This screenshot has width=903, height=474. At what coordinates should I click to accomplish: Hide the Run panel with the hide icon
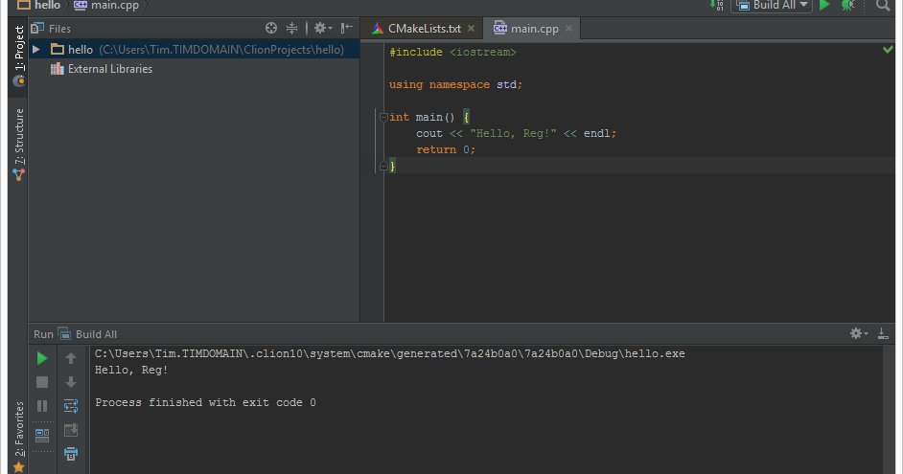883,333
